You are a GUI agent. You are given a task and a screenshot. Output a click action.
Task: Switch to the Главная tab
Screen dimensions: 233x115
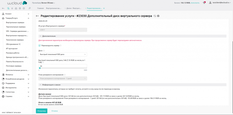(40, 9)
